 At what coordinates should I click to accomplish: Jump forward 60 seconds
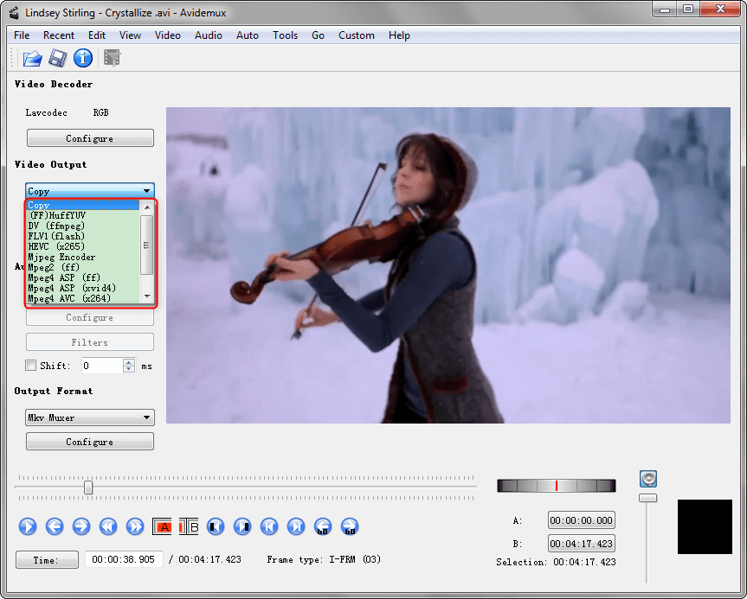click(350, 526)
